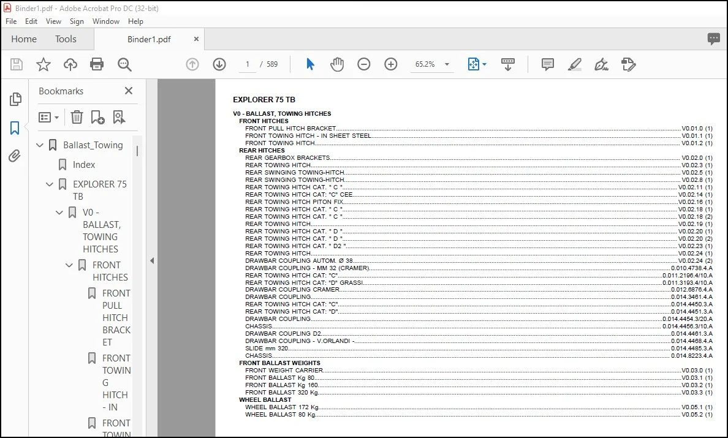
Task: Select the EXPLORER 75 TB bookmark
Action: pyautogui.click(x=100, y=191)
